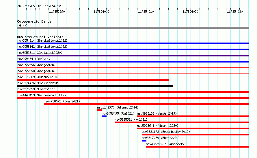Click the red nsv4738072 variant bar
257x158 pixels.
click(x=146, y=104)
